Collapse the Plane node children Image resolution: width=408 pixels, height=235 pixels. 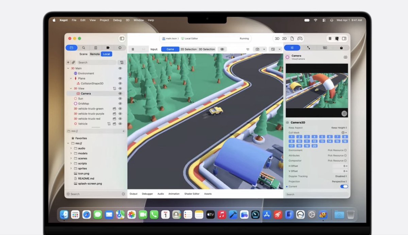(x=71, y=78)
